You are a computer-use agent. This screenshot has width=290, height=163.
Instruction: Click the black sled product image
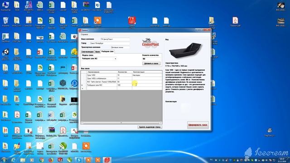(x=185, y=50)
